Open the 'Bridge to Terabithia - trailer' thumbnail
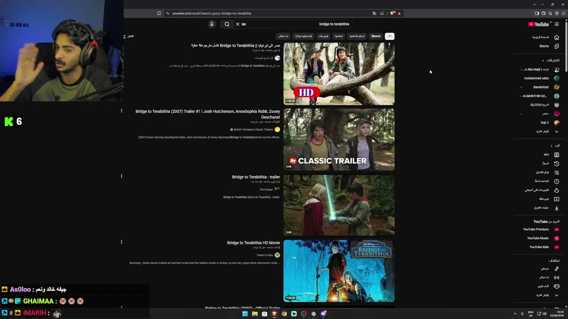 [339, 205]
